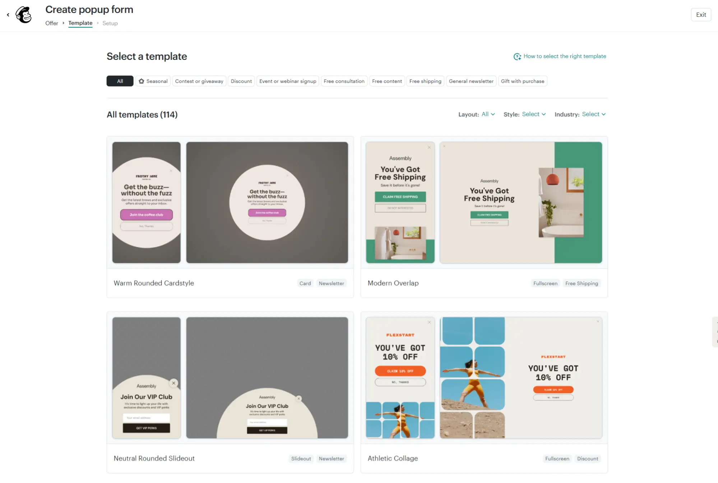This screenshot has height=483, width=718.
Task: Click the help icon beside 'How to select'
Action: pos(517,56)
